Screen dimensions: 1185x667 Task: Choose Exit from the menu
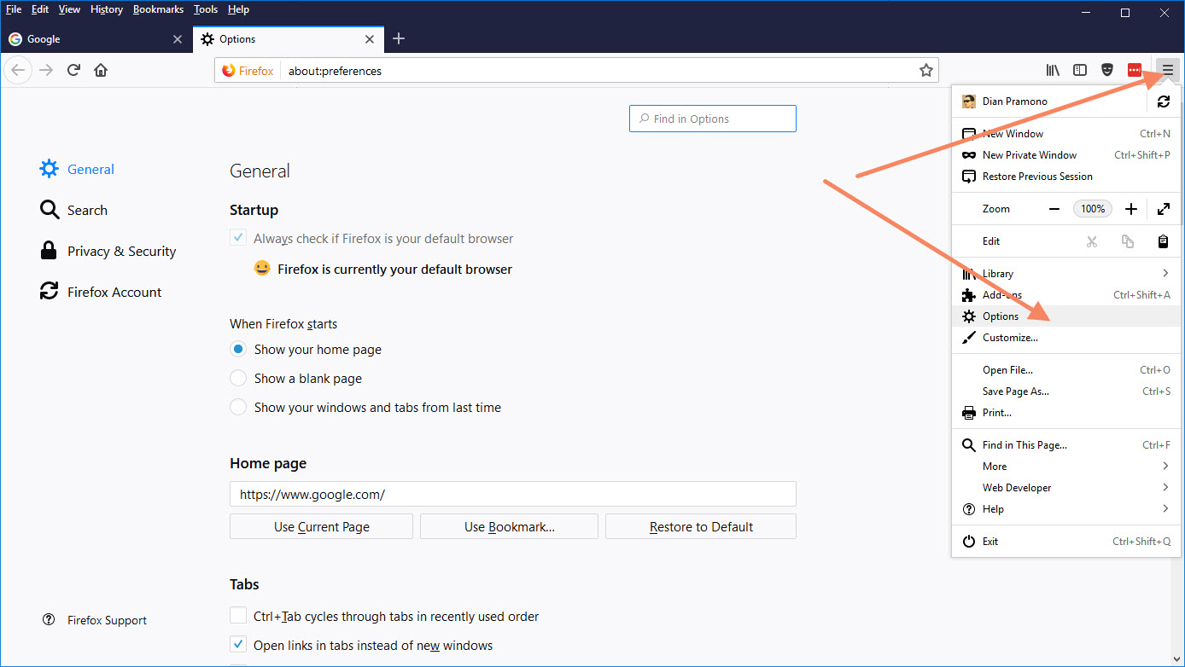click(1066, 542)
